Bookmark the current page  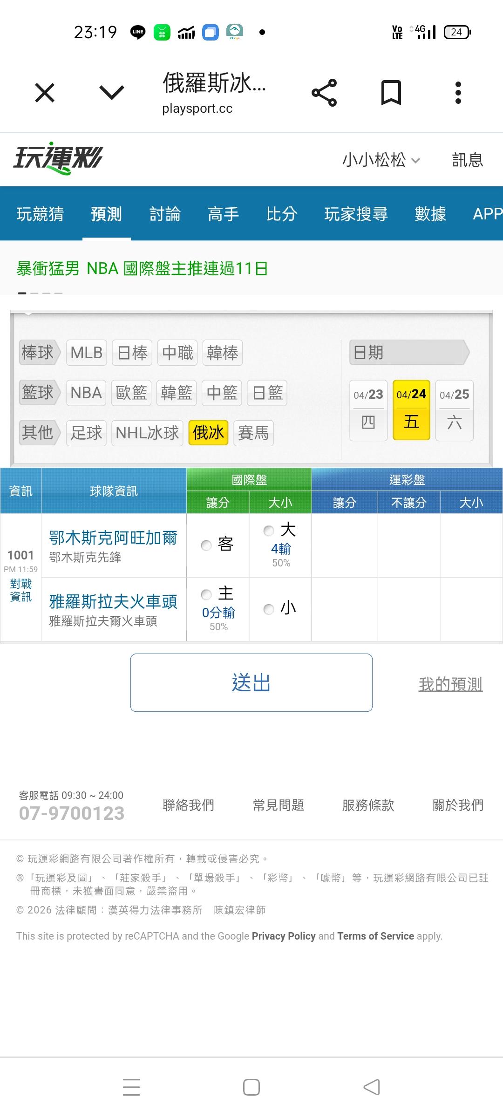391,93
